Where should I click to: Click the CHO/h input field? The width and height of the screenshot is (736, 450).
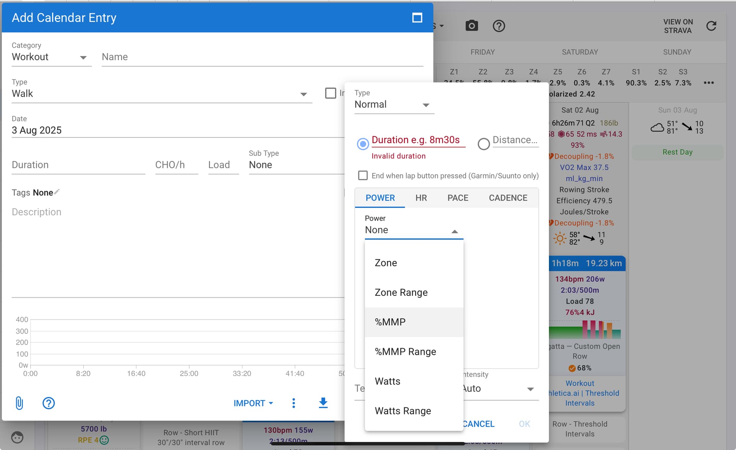[176, 165]
